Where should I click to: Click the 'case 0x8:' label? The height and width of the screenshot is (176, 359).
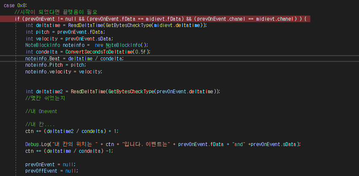click(x=16, y=5)
